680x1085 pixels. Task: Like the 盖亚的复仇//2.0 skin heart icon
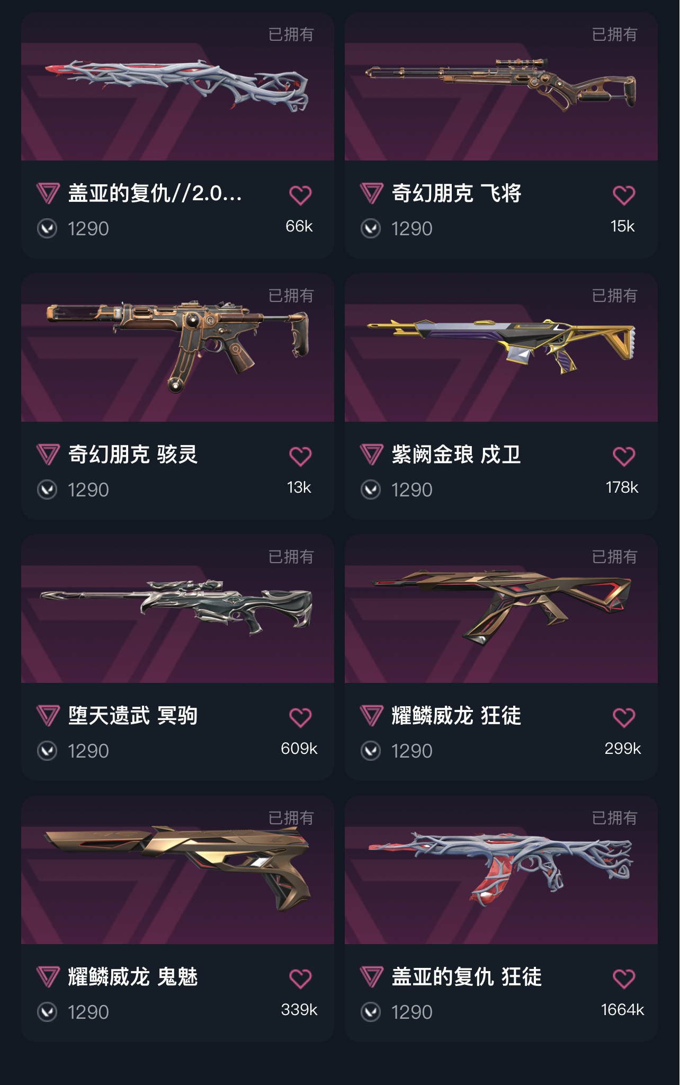pyautogui.click(x=300, y=195)
